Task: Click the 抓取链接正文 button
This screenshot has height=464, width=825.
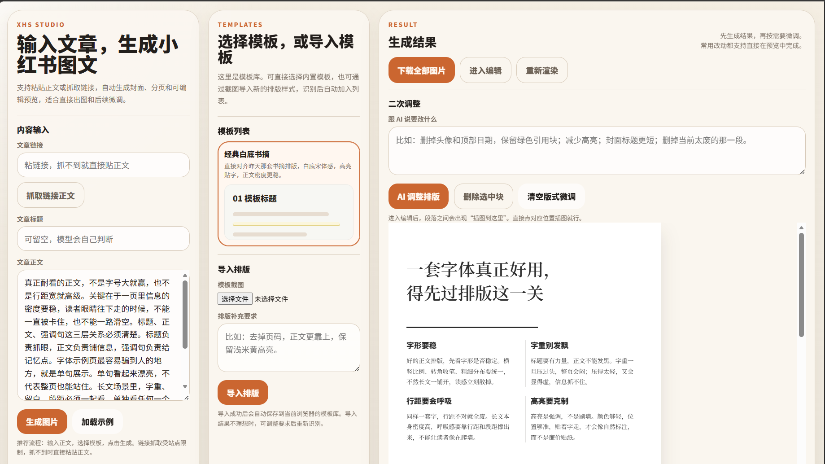Action: (x=50, y=195)
